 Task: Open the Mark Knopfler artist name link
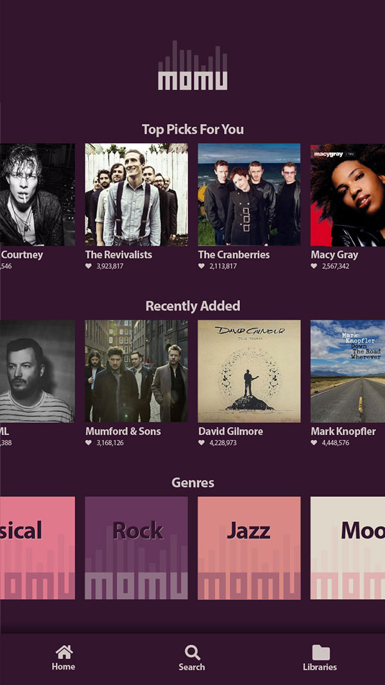(343, 431)
